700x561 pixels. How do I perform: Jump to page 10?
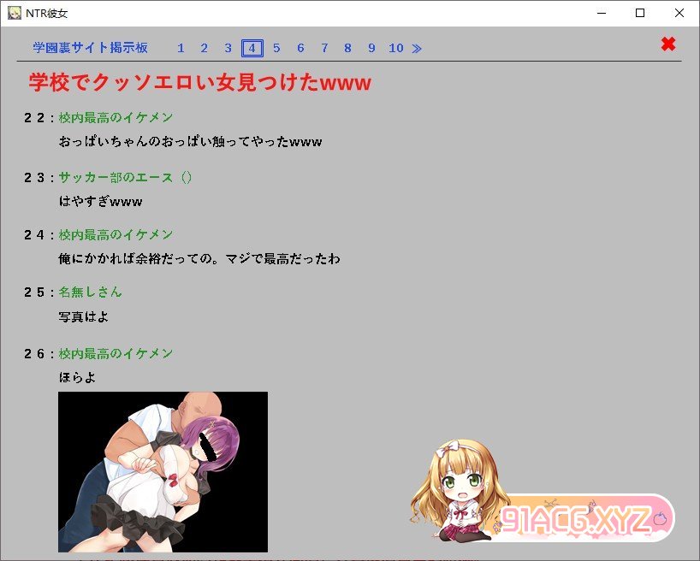395,49
